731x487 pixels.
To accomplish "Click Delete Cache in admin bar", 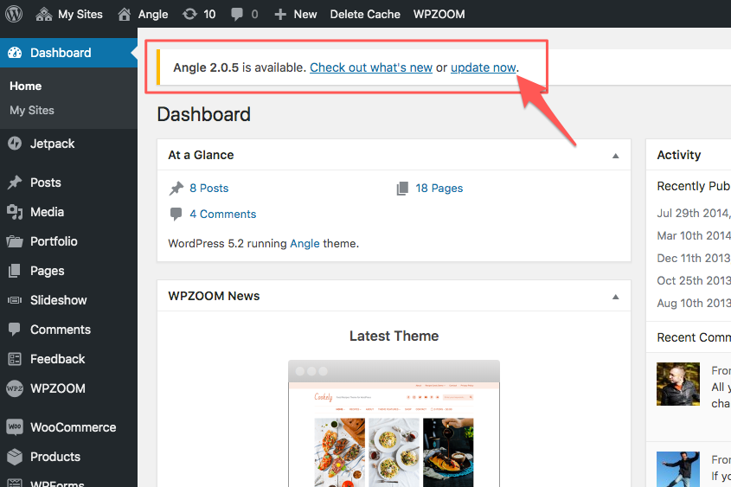I will point(365,14).
